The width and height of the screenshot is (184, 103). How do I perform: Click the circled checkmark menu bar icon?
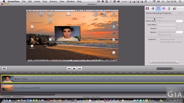(x=103, y=1)
